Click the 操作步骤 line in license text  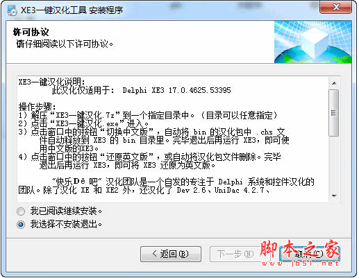pos(37,107)
